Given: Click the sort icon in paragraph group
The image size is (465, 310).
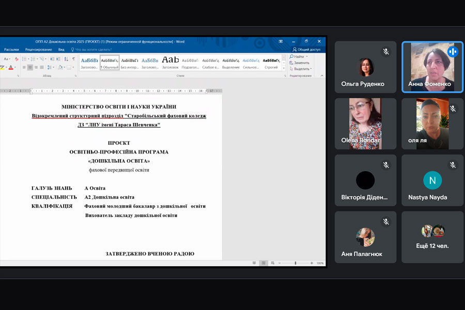Looking at the screenshot, I should tap(66, 59).
